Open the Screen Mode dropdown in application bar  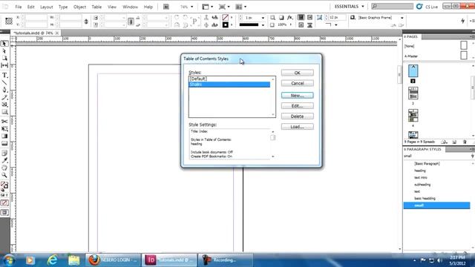[224, 7]
